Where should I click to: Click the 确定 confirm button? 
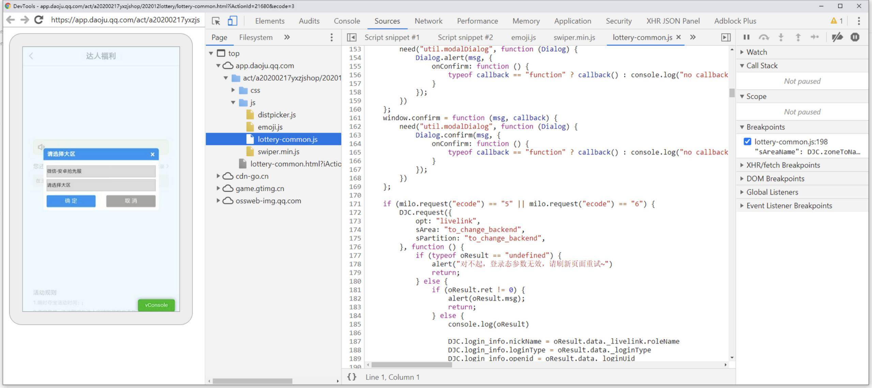tap(71, 200)
